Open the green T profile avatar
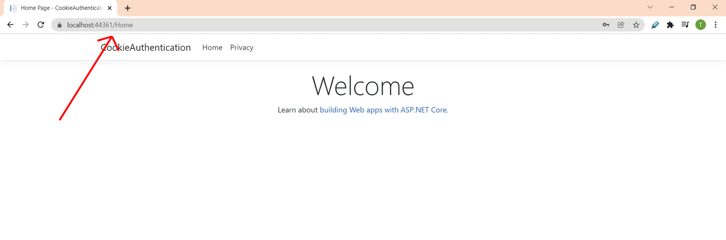This screenshot has height=240, width=726. point(700,25)
